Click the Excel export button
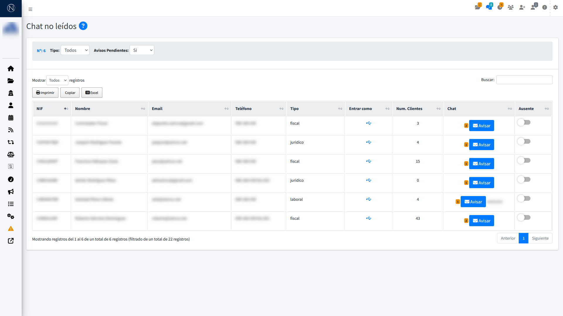 click(92, 93)
